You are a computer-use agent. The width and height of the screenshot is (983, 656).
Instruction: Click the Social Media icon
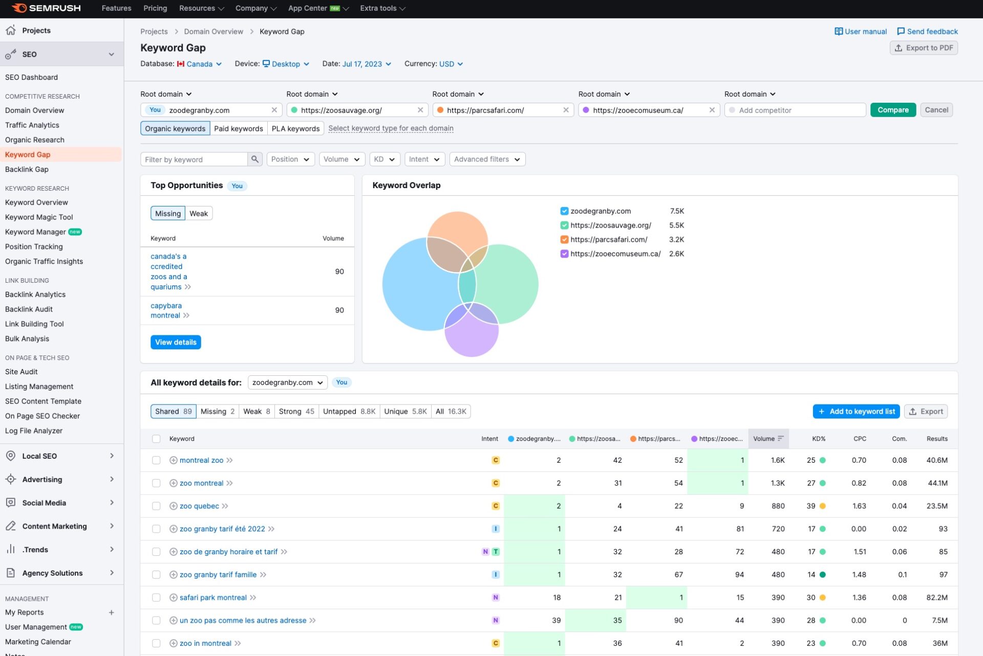(11, 503)
